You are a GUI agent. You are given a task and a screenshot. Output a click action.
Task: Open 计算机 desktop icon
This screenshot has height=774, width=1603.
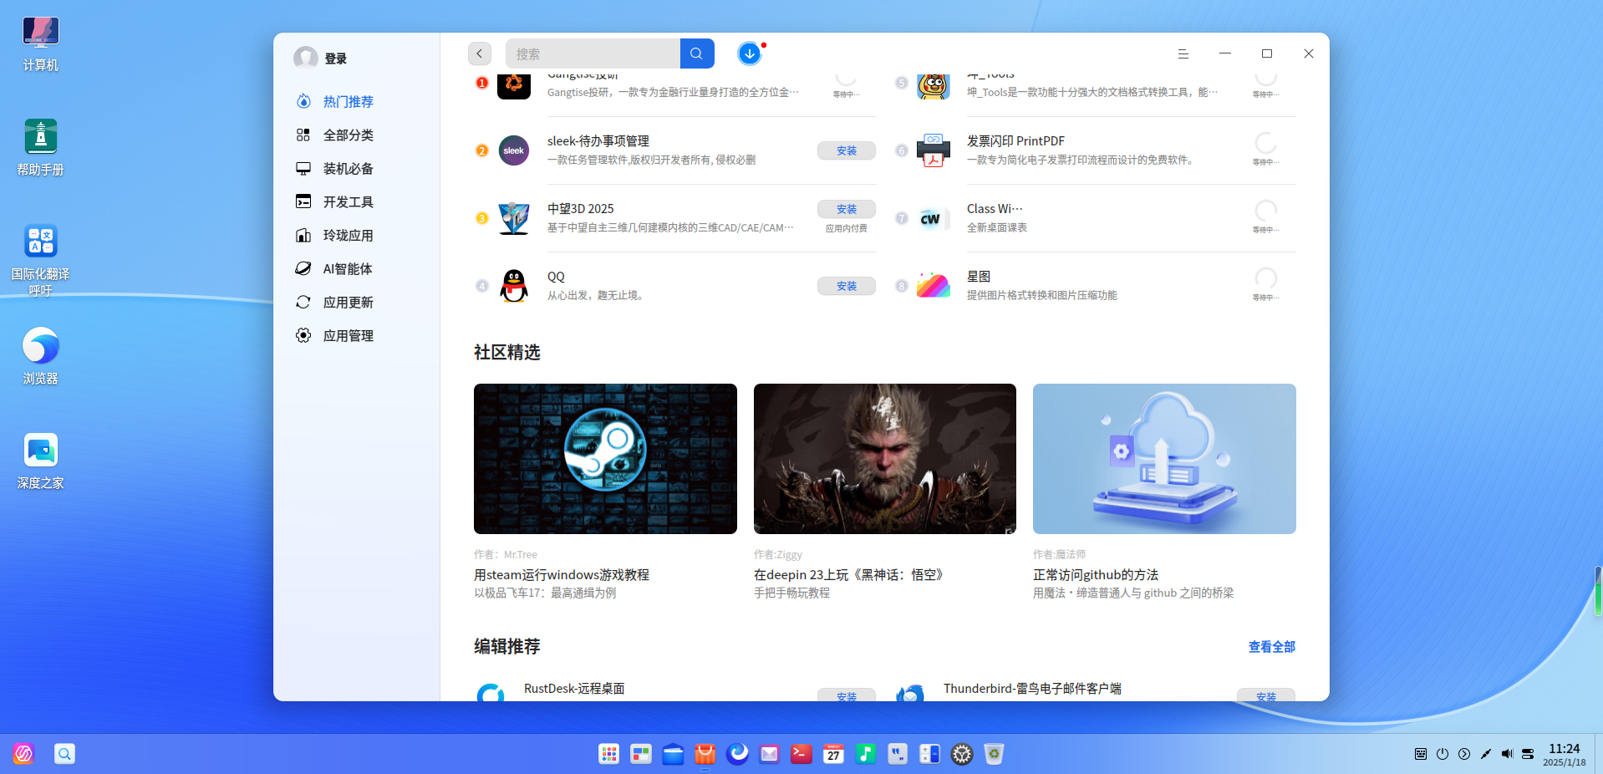[x=40, y=43]
